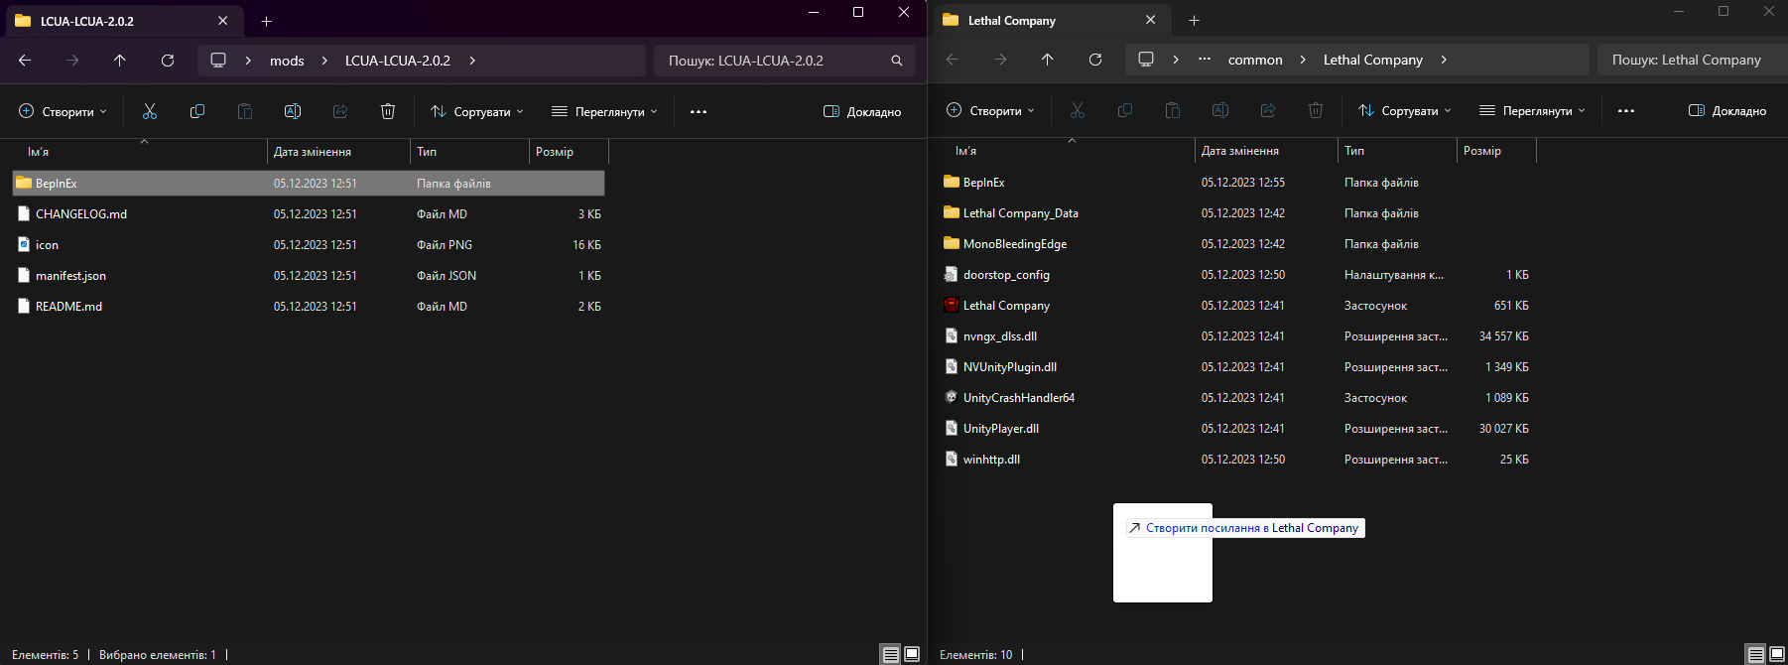
Task: Expand chevron after mods in breadcrumb
Action: coord(324,61)
